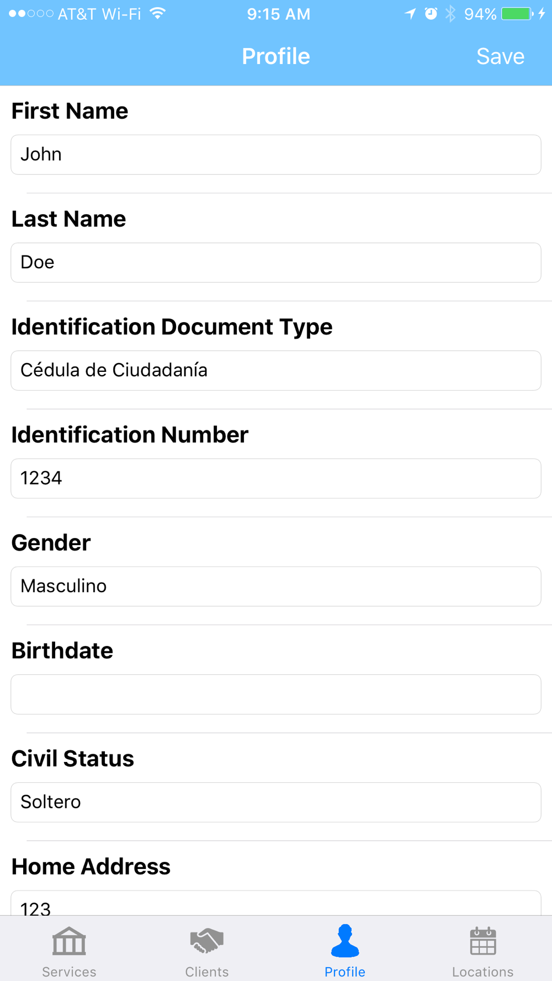Tap the Services bank building icon
Screen dimensions: 552x981
pyautogui.click(x=69, y=941)
